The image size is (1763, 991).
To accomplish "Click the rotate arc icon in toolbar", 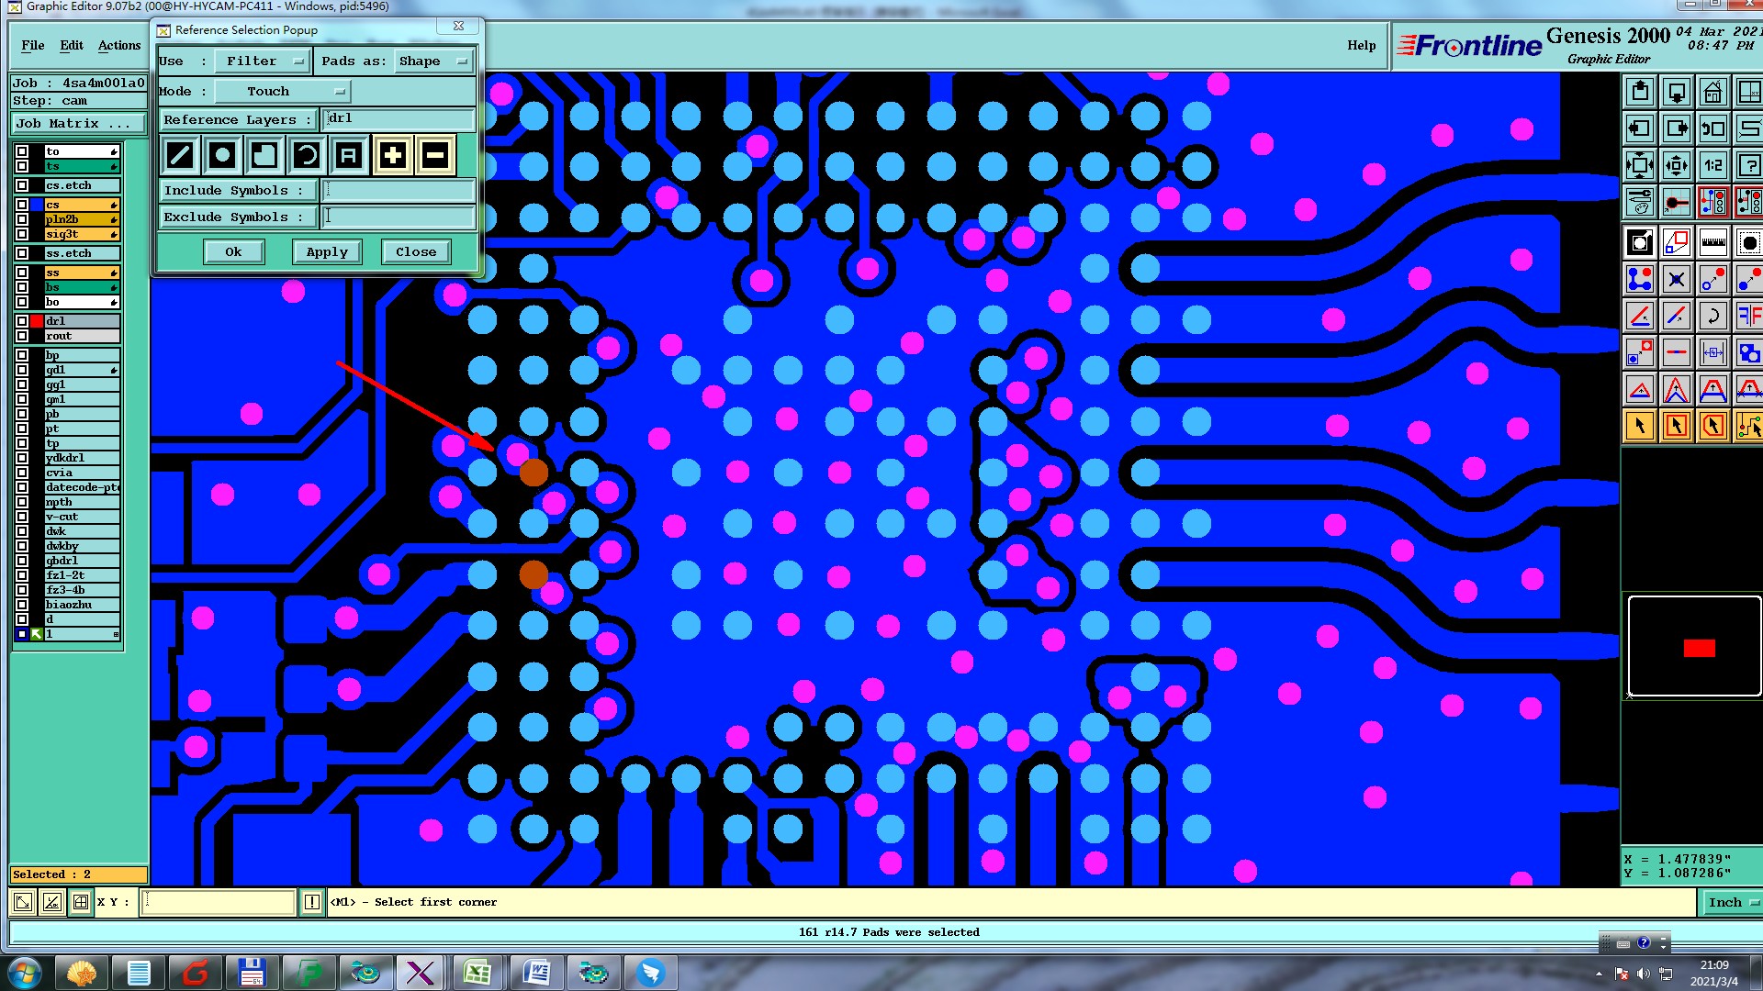I will [1713, 317].
